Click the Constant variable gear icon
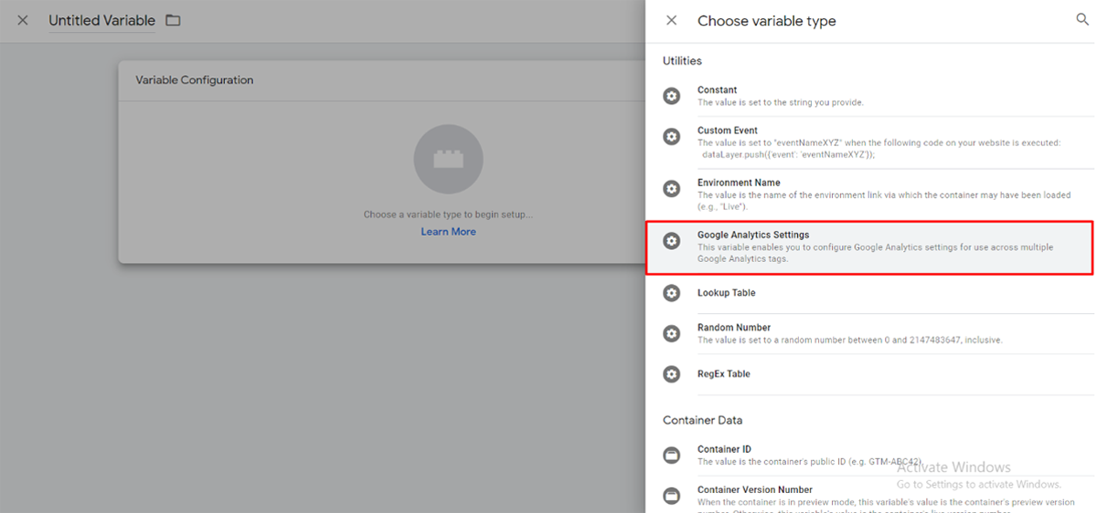Screen dimensions: 1097x513 point(672,96)
